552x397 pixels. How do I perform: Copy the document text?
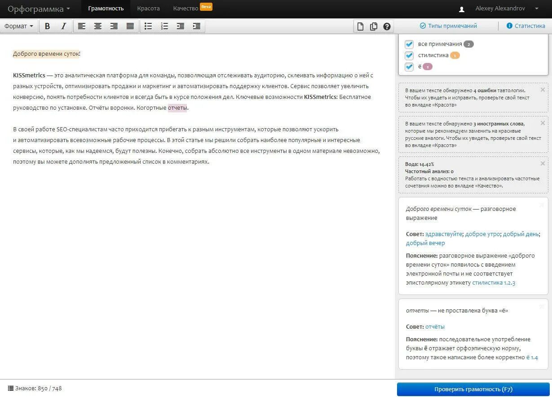click(373, 26)
